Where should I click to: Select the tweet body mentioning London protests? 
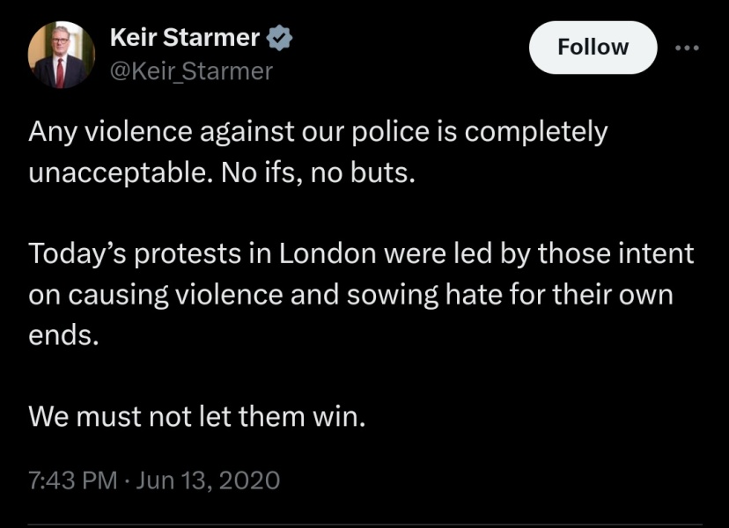pos(352,286)
